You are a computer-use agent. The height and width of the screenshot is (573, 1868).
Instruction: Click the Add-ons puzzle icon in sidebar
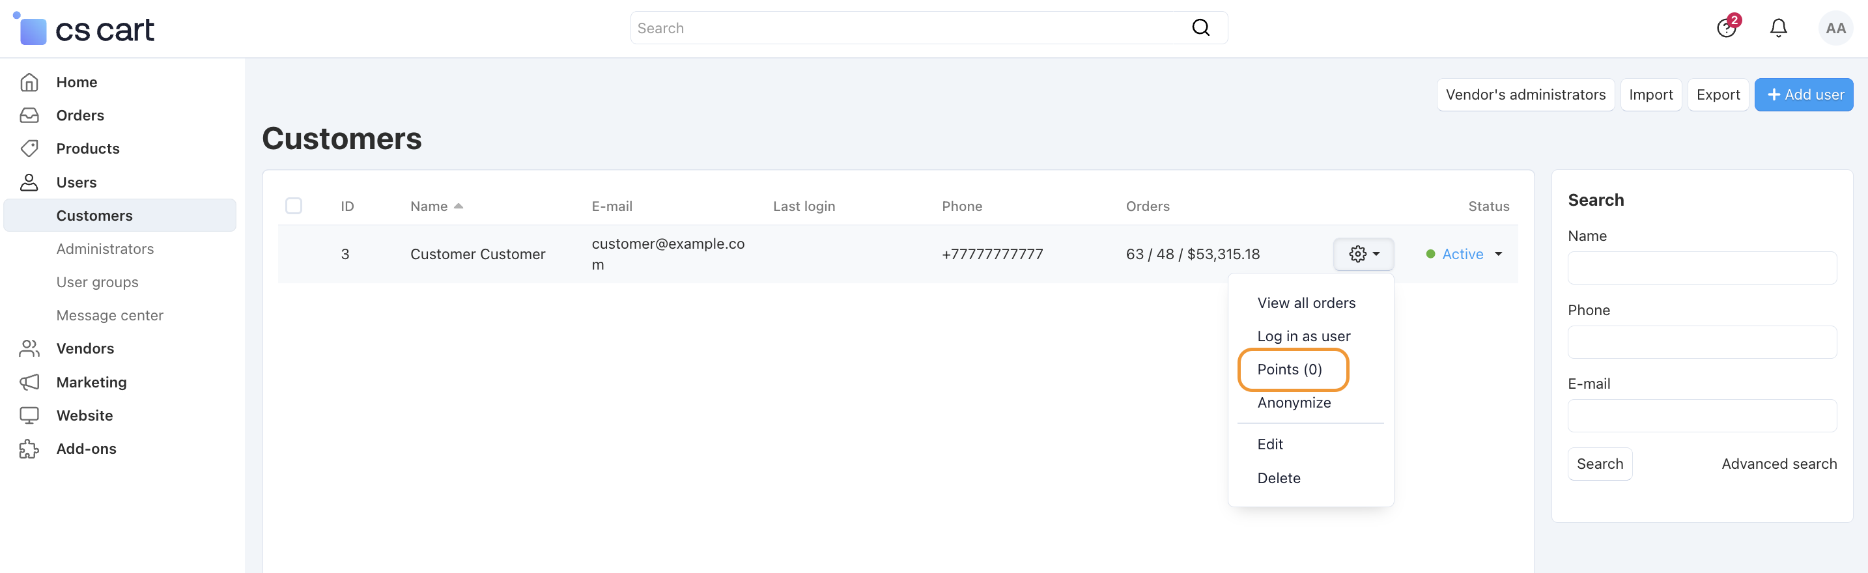29,449
